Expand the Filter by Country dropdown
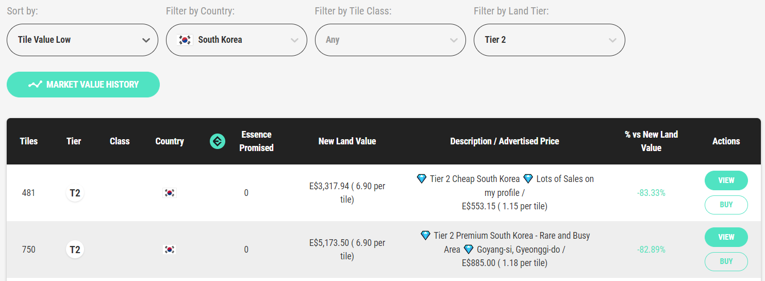 click(x=237, y=40)
